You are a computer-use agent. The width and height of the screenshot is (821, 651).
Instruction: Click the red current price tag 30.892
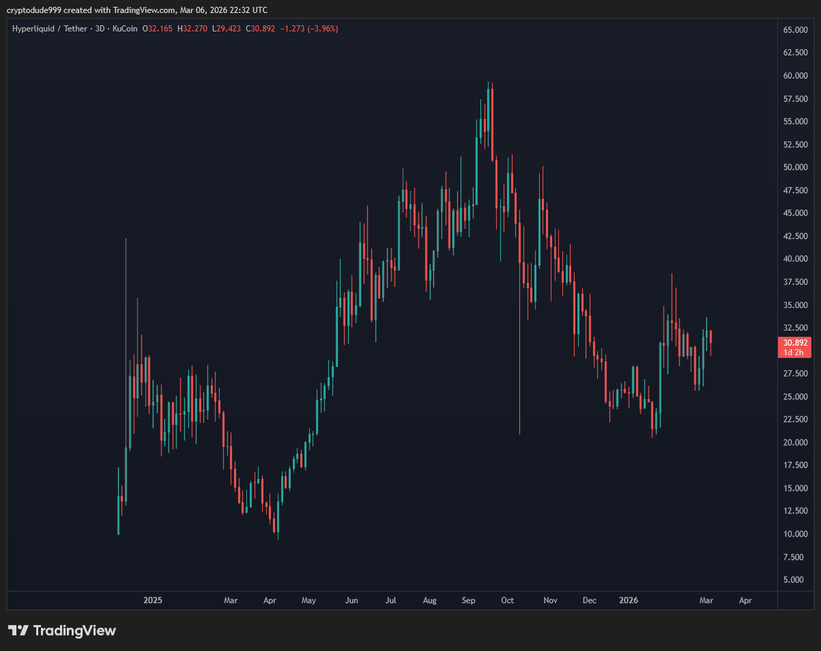click(796, 342)
